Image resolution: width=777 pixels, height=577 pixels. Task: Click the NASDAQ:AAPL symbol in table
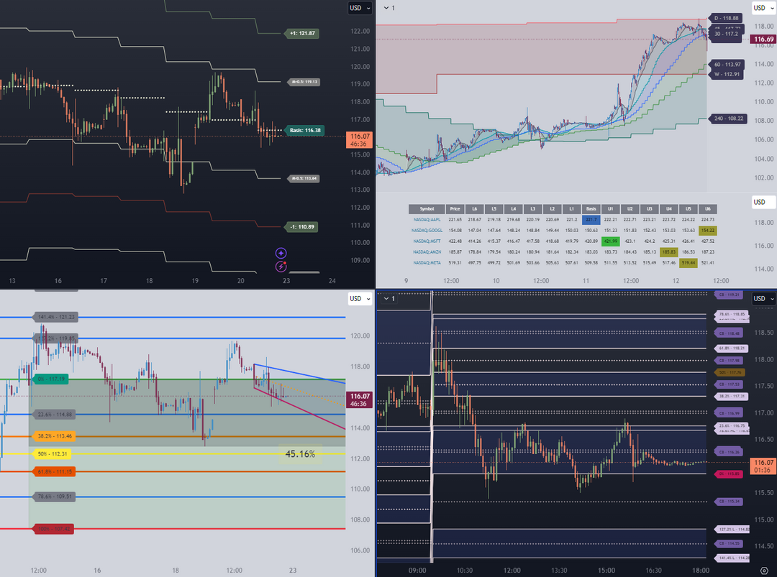(x=427, y=220)
